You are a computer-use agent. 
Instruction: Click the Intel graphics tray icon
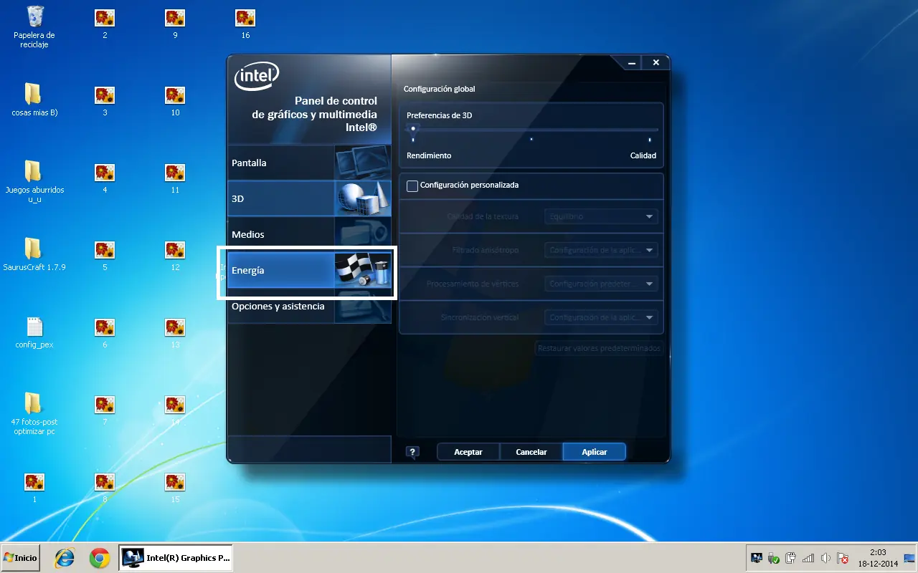click(x=757, y=558)
